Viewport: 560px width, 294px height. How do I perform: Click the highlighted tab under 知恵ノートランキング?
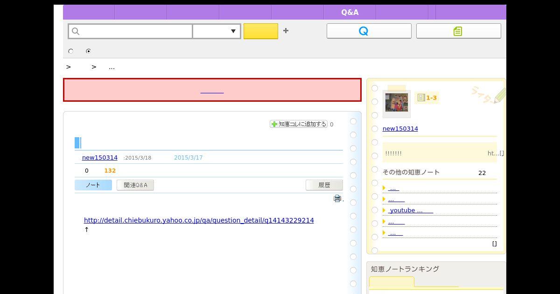click(x=392, y=282)
